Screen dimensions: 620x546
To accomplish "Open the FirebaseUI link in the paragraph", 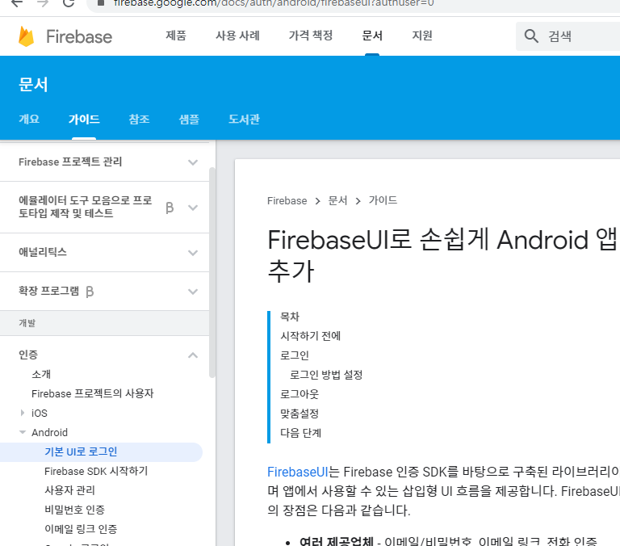I will pos(298,472).
